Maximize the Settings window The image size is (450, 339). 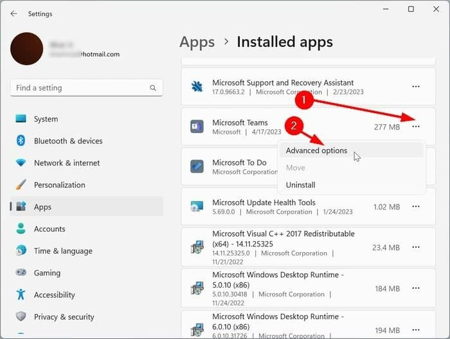(411, 9)
